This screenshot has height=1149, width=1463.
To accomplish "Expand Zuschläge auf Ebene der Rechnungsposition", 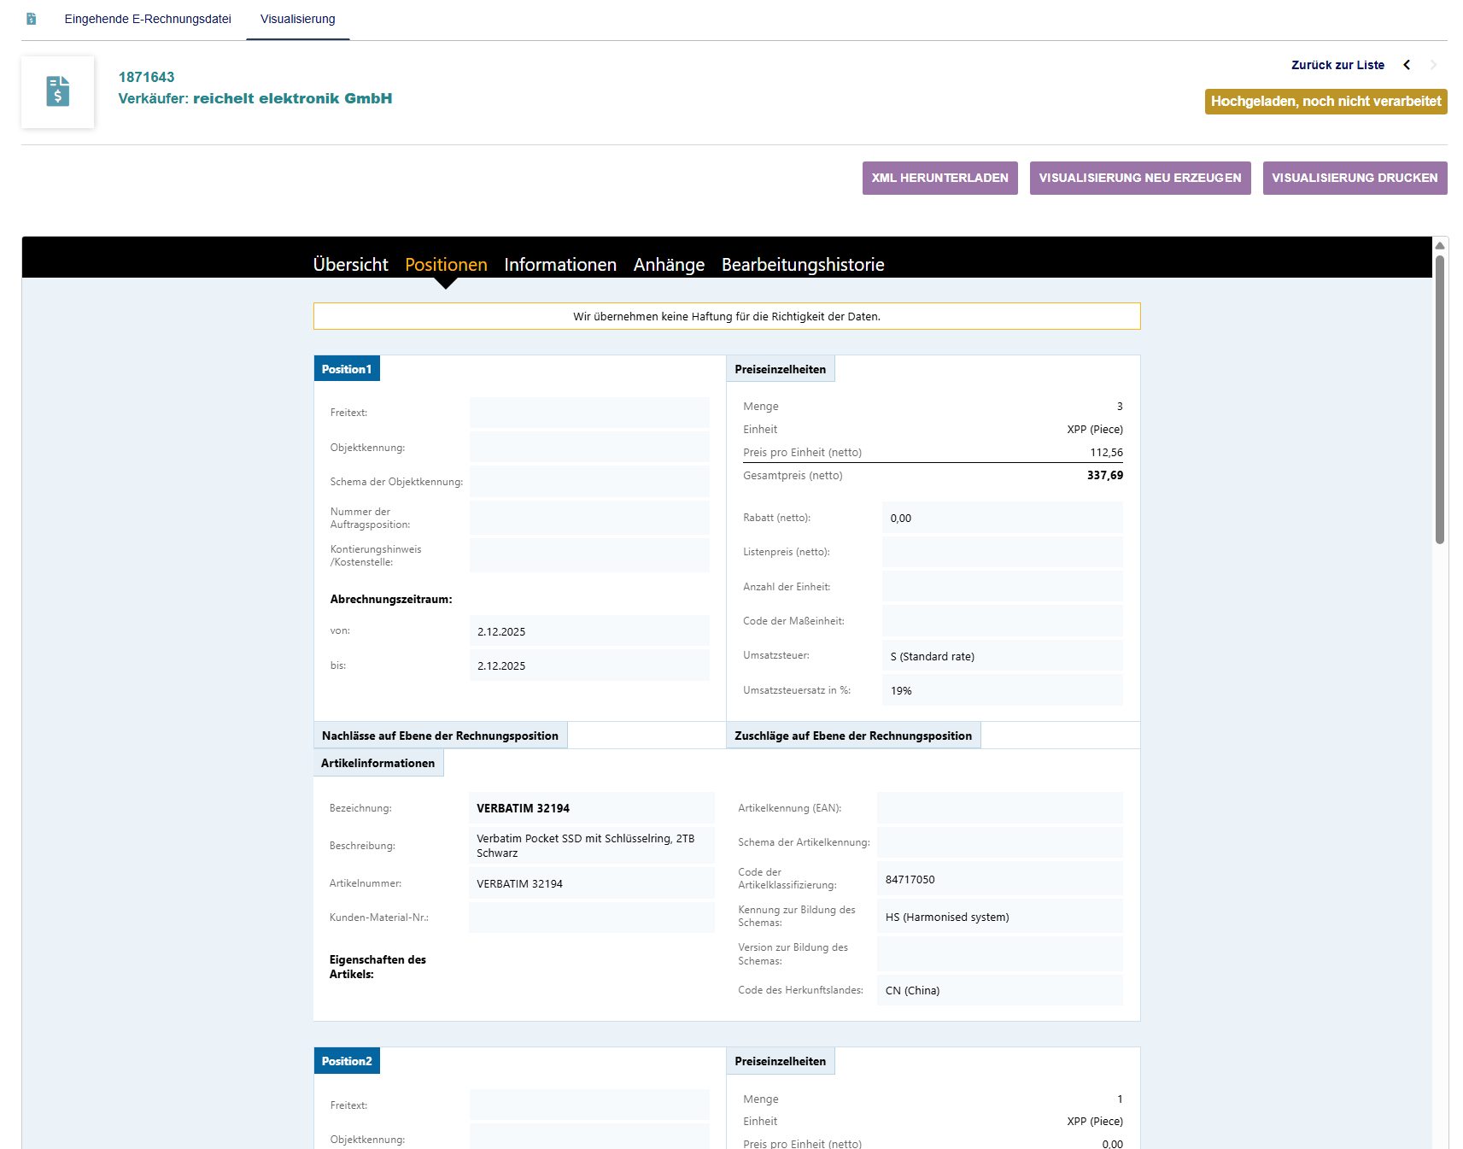I will coord(853,736).
